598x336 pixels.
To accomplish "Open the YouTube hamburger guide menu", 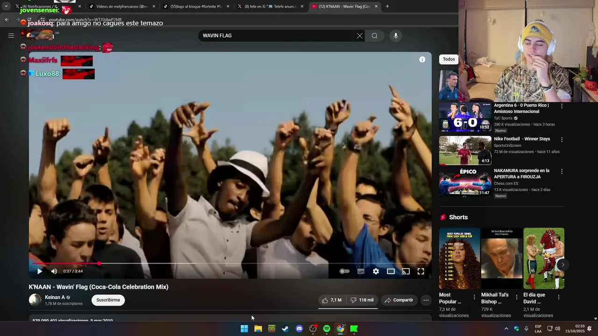I will tap(11, 35).
